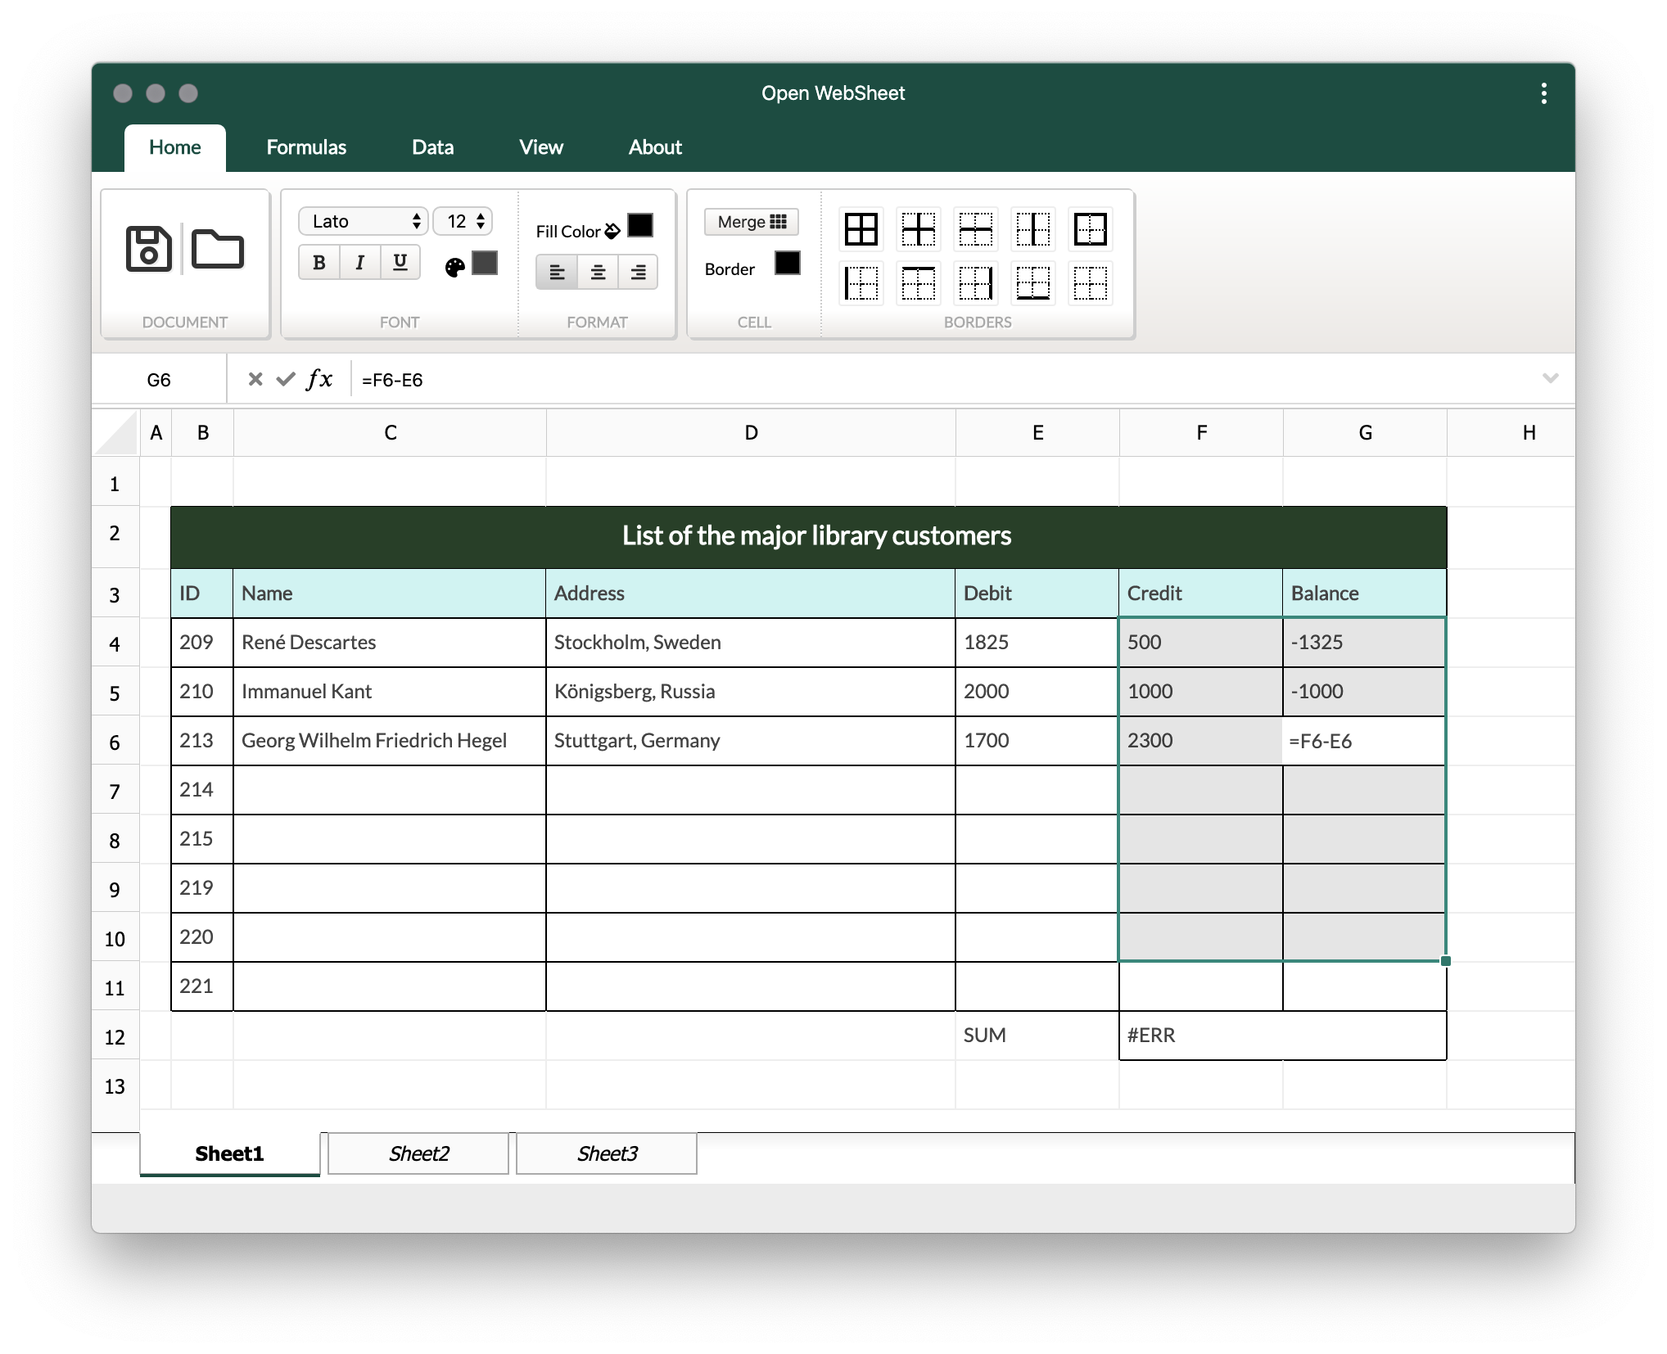The image size is (1667, 1354).
Task: Remove all borders with no-border icon
Action: pyautogui.click(x=1091, y=283)
